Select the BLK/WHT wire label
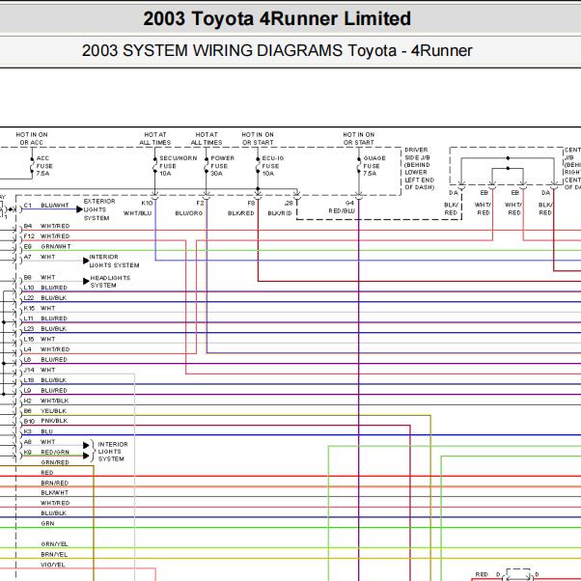Viewport: 581px width, 581px height. (55, 493)
